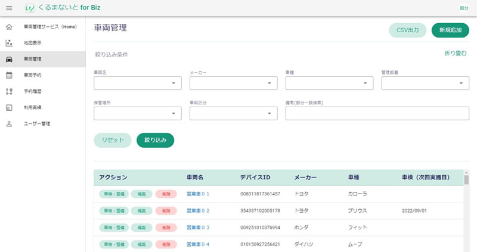477x252 pixels.
Task: Click the table vertical scrollbar thumb
Action: 466,180
